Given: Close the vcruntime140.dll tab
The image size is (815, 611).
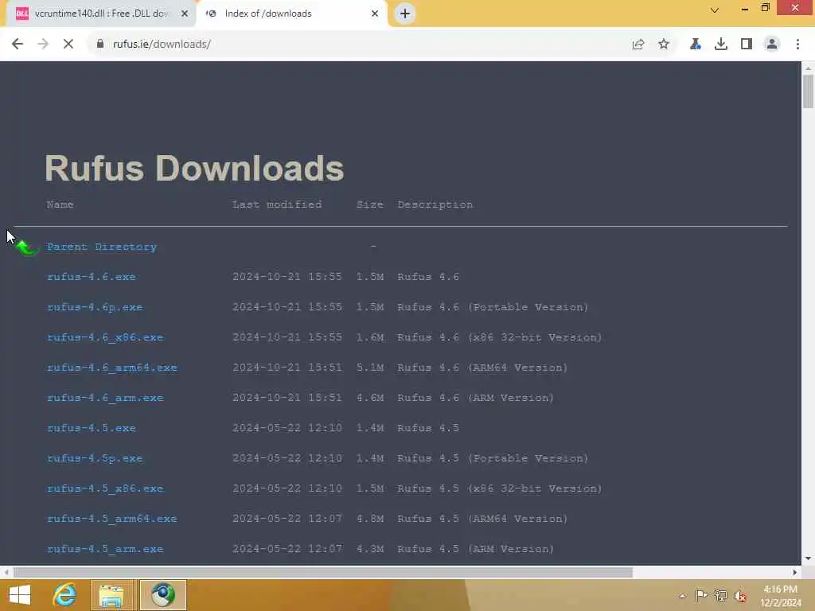Looking at the screenshot, I should click(185, 14).
